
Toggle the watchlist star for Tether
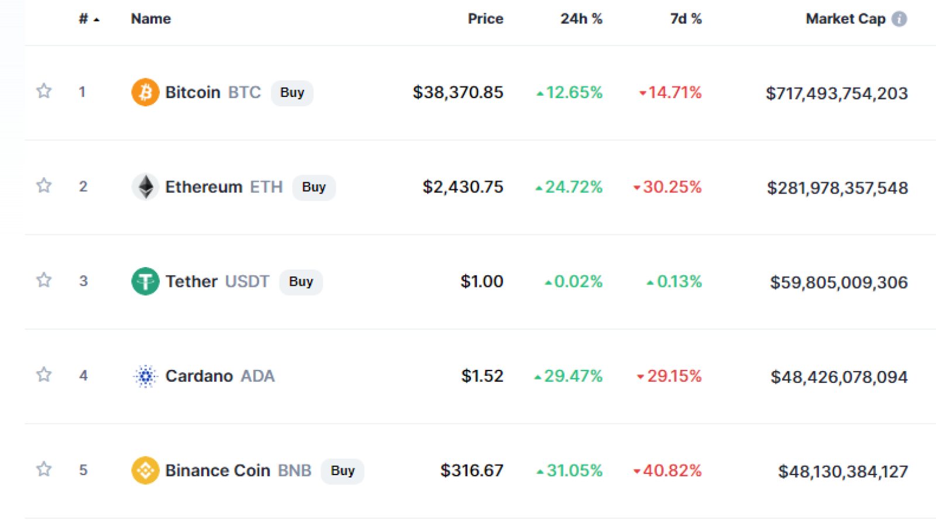click(44, 281)
